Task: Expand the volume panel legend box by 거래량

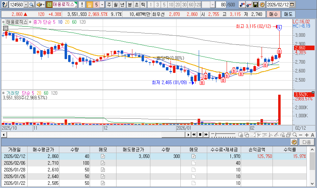Action: (x=3, y=93)
